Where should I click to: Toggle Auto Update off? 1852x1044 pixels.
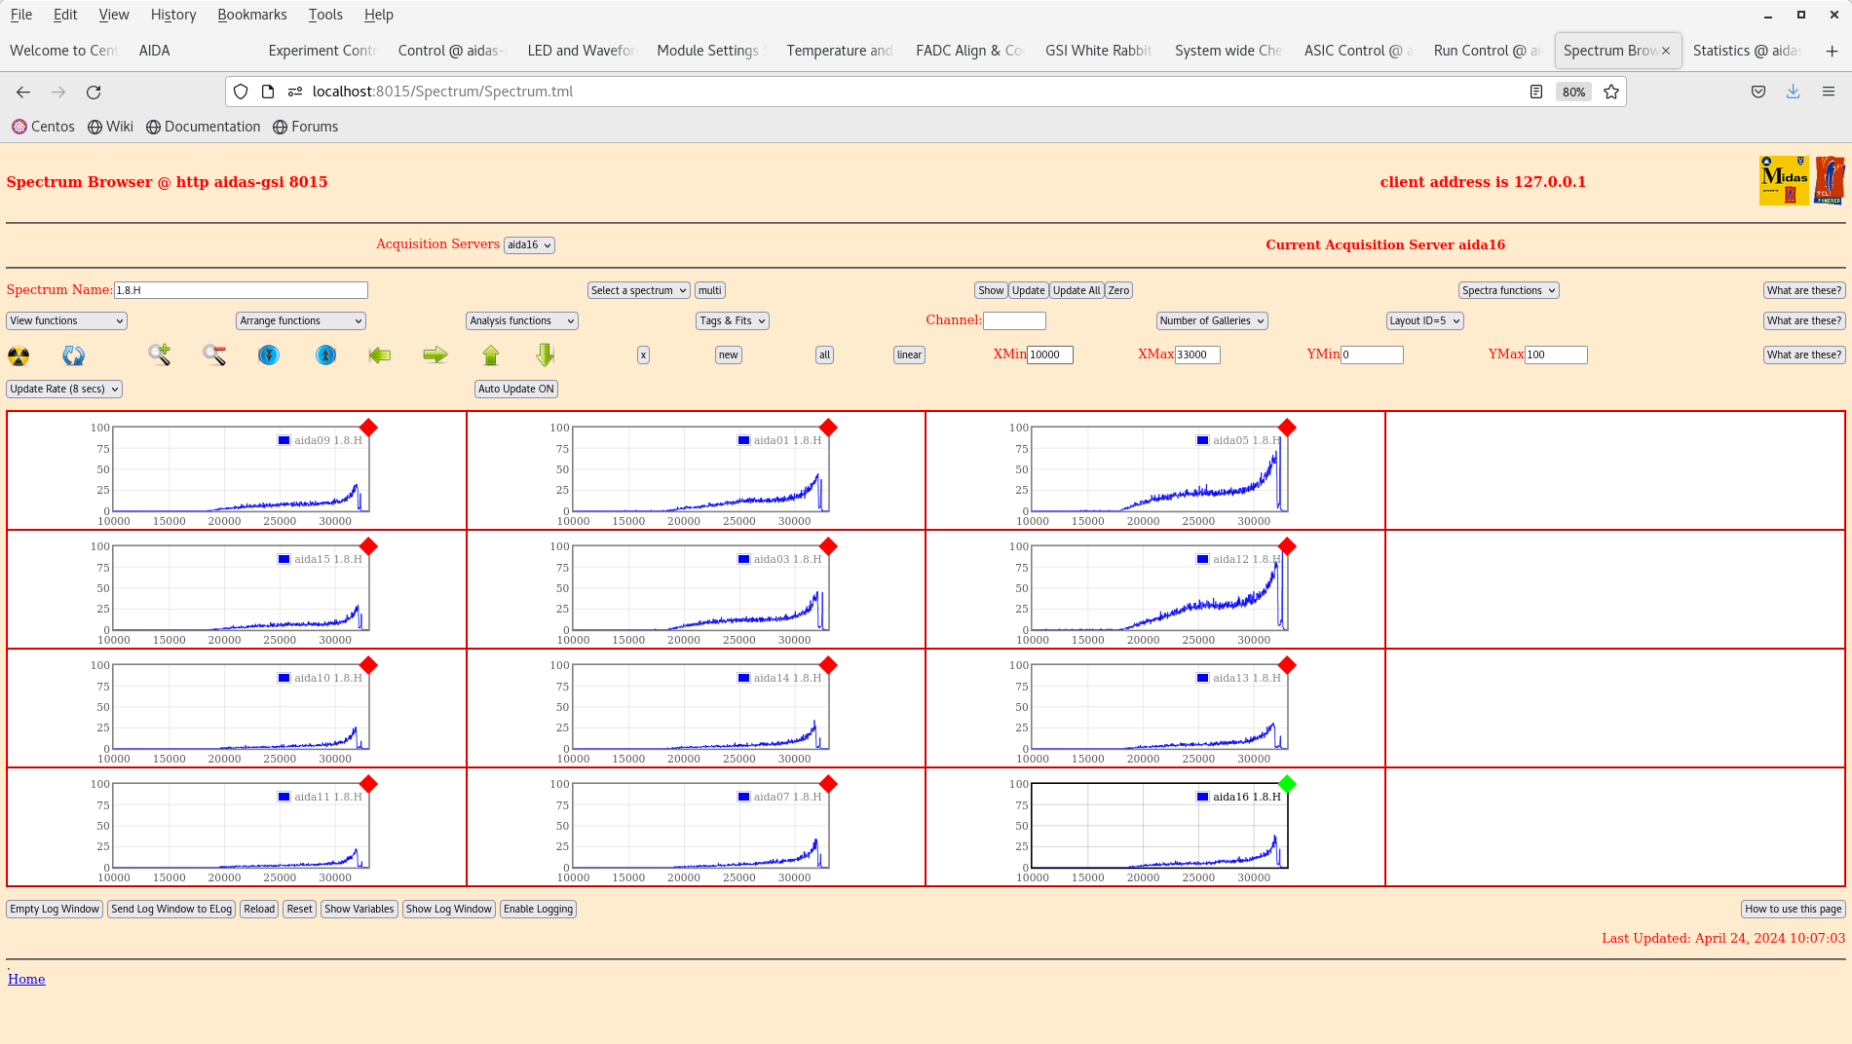pyautogui.click(x=515, y=389)
